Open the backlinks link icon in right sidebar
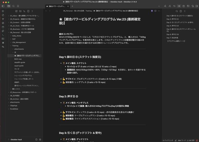This screenshot has width=199, height=142. [165, 6]
